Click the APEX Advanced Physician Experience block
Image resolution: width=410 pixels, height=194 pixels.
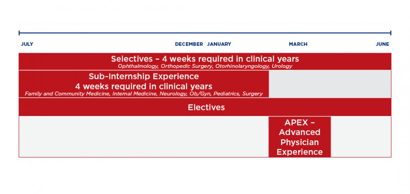[x=300, y=137]
